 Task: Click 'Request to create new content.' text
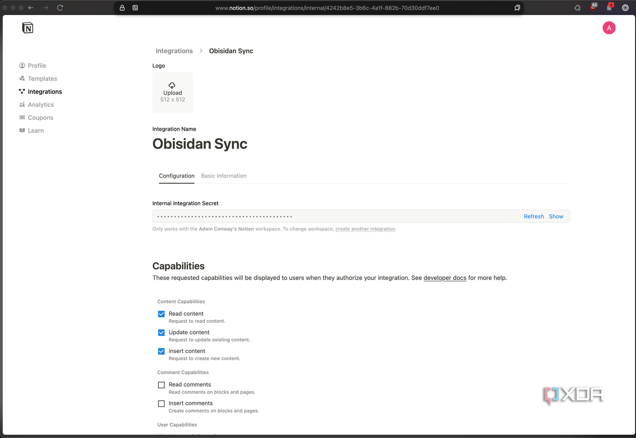(x=204, y=359)
